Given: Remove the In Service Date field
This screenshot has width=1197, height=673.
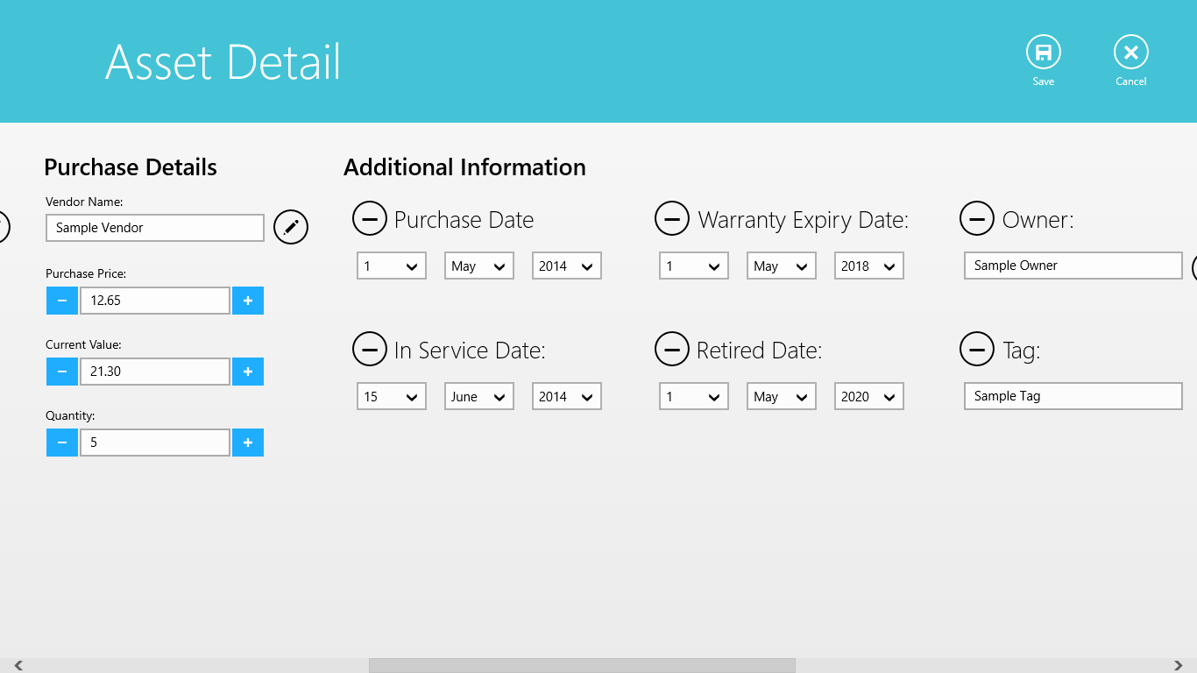Looking at the screenshot, I should tap(370, 349).
